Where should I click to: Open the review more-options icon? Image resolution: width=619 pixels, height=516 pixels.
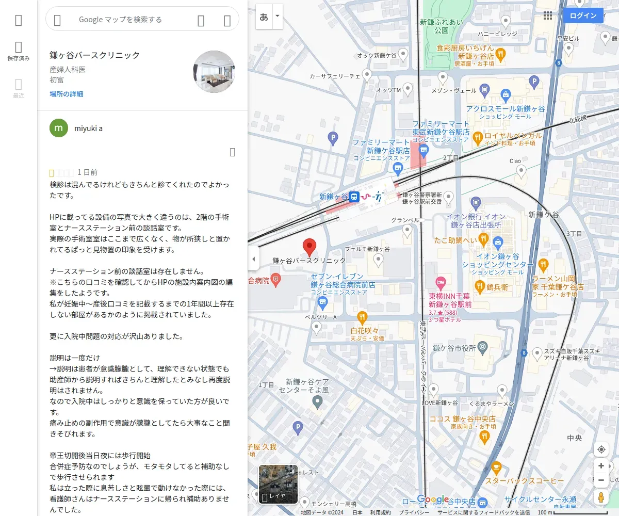pos(233,152)
